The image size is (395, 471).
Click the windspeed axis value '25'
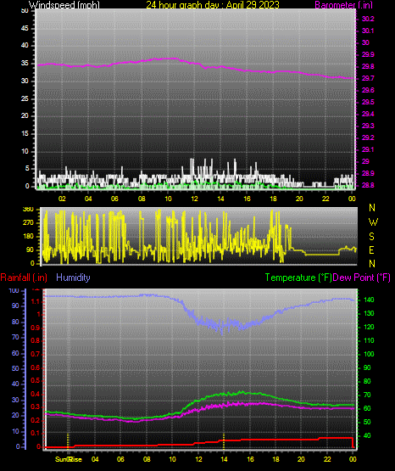click(25, 98)
